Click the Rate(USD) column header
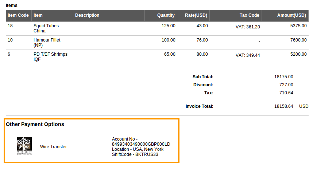The image size is (313, 169). 196,15
